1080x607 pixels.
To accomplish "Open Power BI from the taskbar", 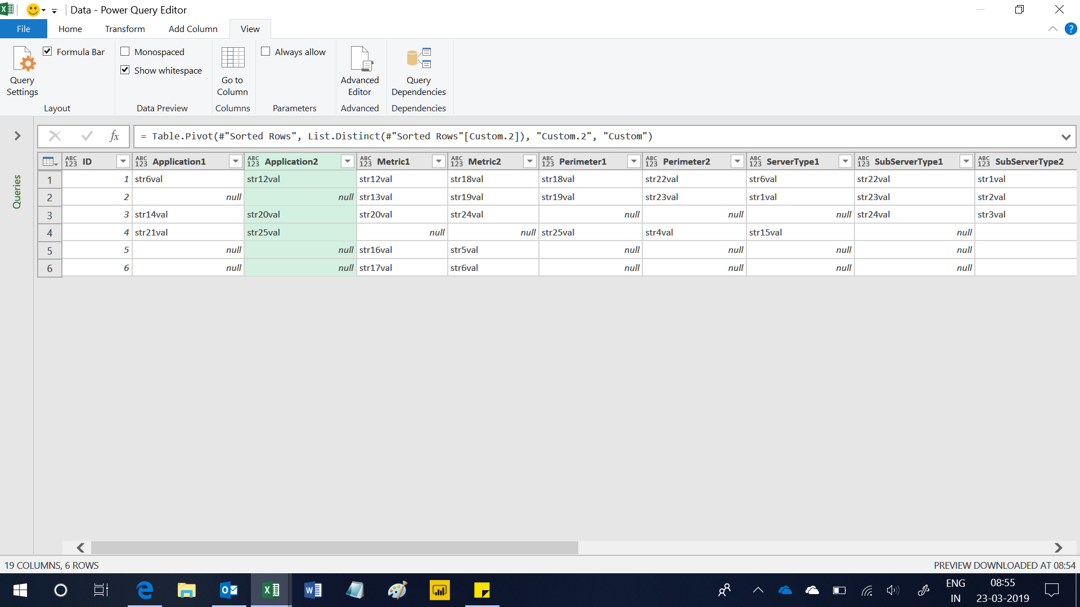I will (x=440, y=590).
